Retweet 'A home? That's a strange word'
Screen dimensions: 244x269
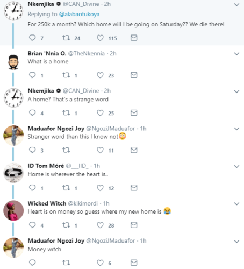click(x=66, y=113)
